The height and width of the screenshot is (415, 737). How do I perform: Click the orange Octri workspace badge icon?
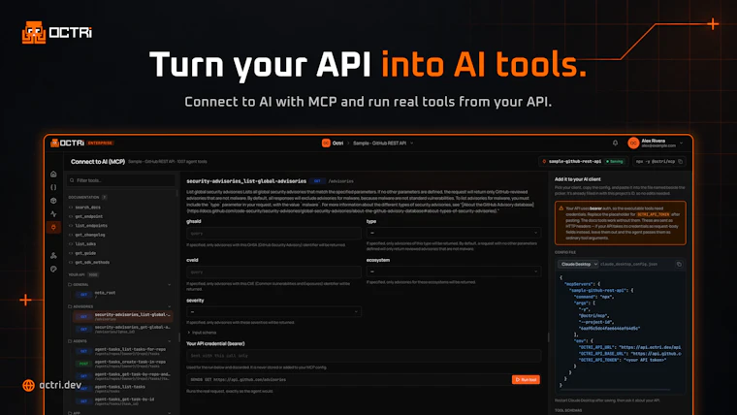pyautogui.click(x=326, y=143)
